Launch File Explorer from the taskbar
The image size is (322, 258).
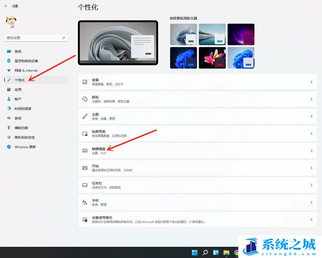226,252
